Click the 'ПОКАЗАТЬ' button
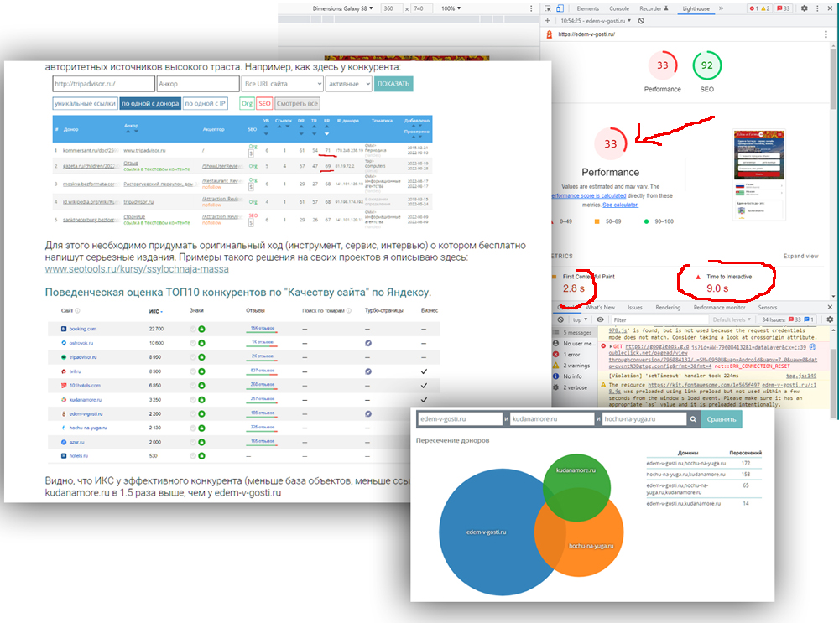Image resolution: width=839 pixels, height=623 pixels. point(393,84)
